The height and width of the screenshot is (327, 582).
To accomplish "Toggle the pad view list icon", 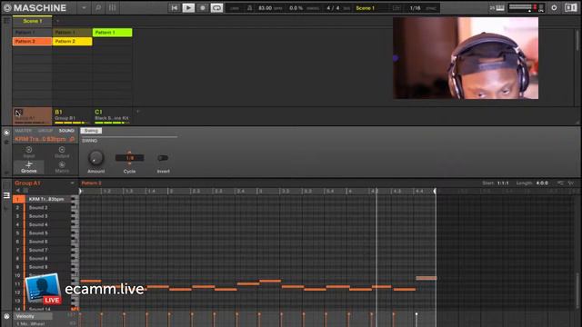I will [6, 195].
